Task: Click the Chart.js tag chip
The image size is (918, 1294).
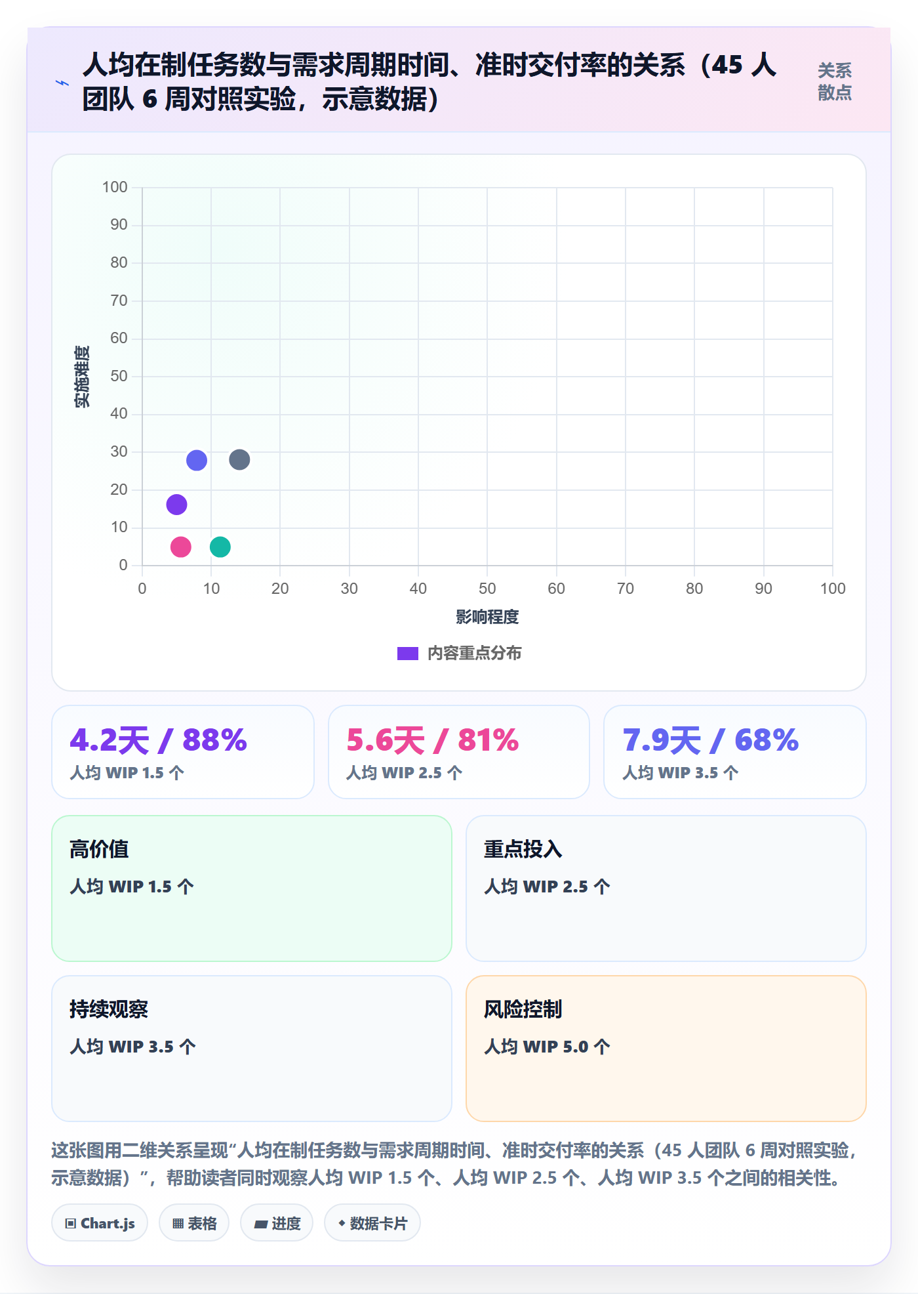Action: 100,1223
